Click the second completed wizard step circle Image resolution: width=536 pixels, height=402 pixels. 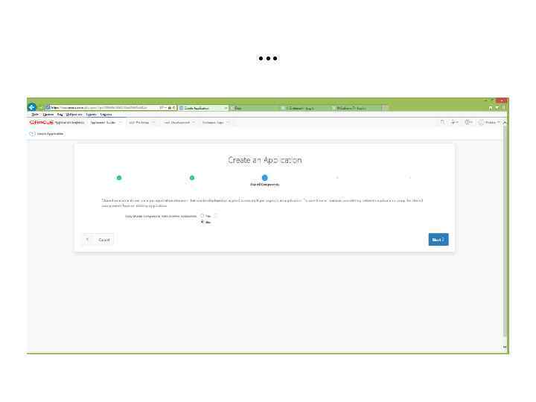[x=192, y=178]
